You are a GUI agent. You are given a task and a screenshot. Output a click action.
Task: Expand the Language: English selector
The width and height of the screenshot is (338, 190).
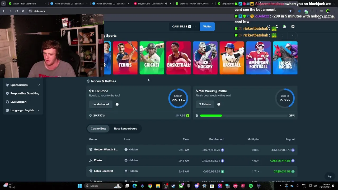tap(23, 110)
